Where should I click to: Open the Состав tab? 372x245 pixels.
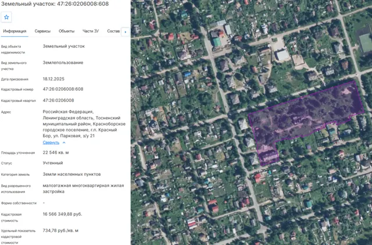click(113, 31)
